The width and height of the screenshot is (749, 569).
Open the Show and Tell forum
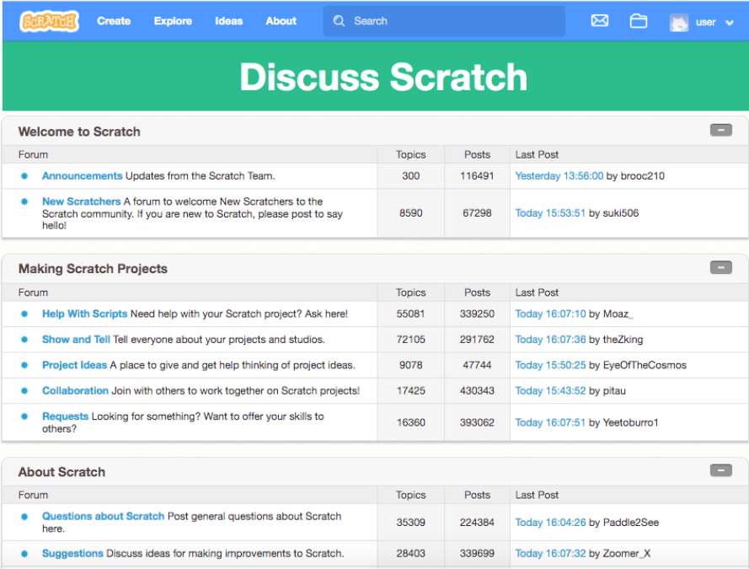tap(76, 340)
